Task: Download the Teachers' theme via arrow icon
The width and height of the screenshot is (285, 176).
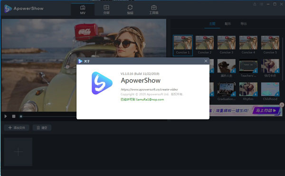Action: (x=256, y=70)
